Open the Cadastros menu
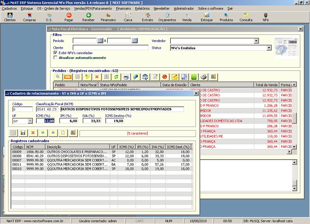The height and width of the screenshot is (224, 310). point(9,8)
